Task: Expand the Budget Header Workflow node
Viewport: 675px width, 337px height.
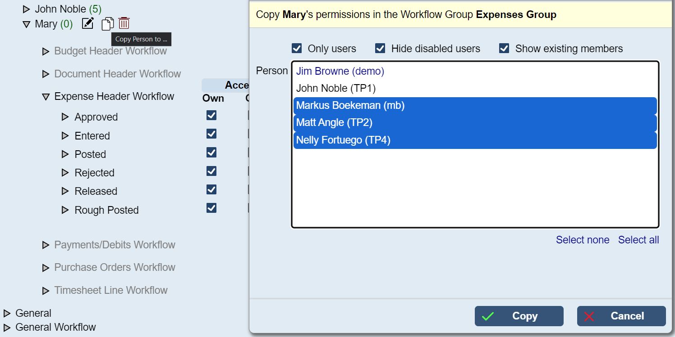Action: pos(46,52)
